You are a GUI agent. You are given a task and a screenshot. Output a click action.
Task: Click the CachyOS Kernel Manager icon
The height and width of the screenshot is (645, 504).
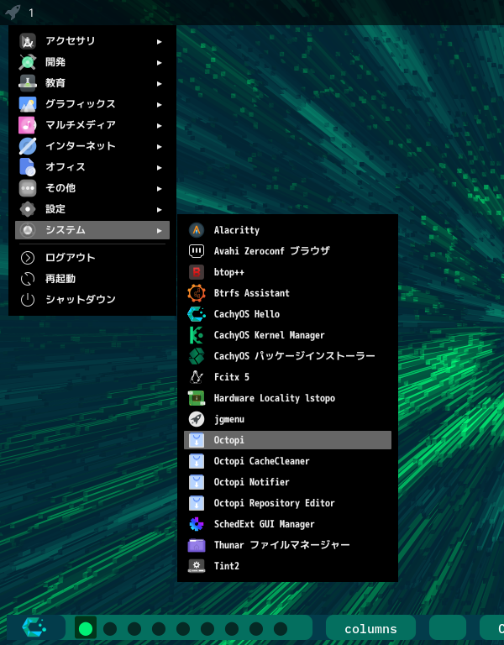point(196,335)
